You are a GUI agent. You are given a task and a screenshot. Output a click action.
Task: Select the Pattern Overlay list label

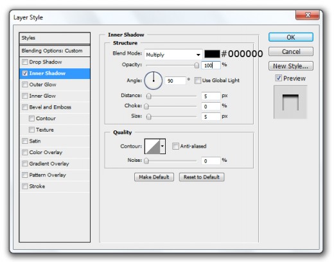(48, 175)
